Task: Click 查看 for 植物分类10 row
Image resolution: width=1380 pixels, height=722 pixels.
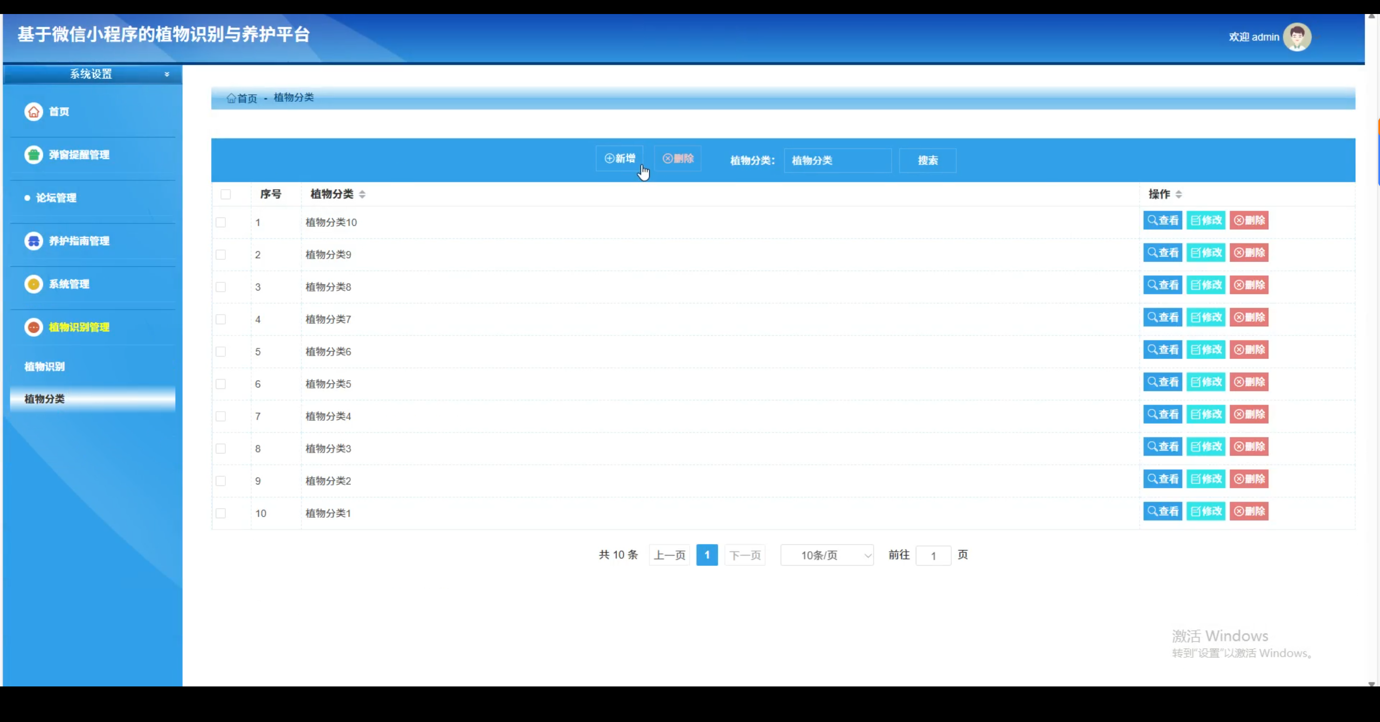Action: click(x=1162, y=220)
